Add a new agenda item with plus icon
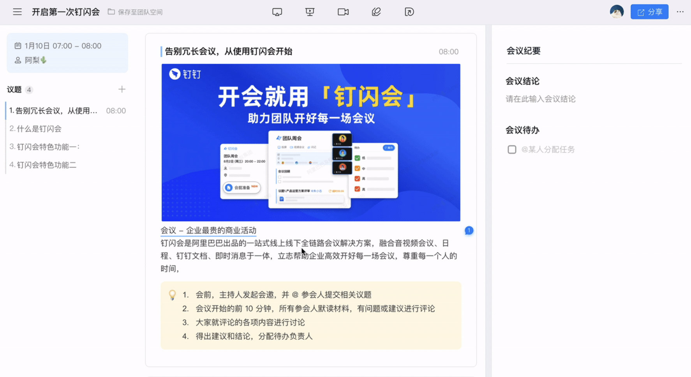The width and height of the screenshot is (691, 377). pos(122,89)
